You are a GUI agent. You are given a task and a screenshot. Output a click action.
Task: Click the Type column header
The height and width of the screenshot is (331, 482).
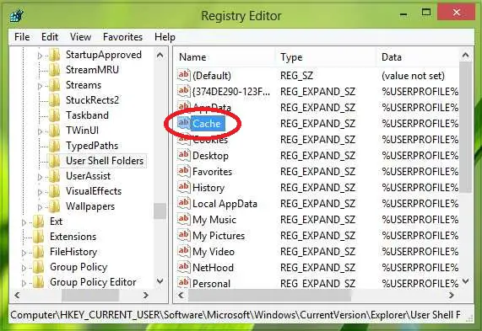click(x=326, y=57)
